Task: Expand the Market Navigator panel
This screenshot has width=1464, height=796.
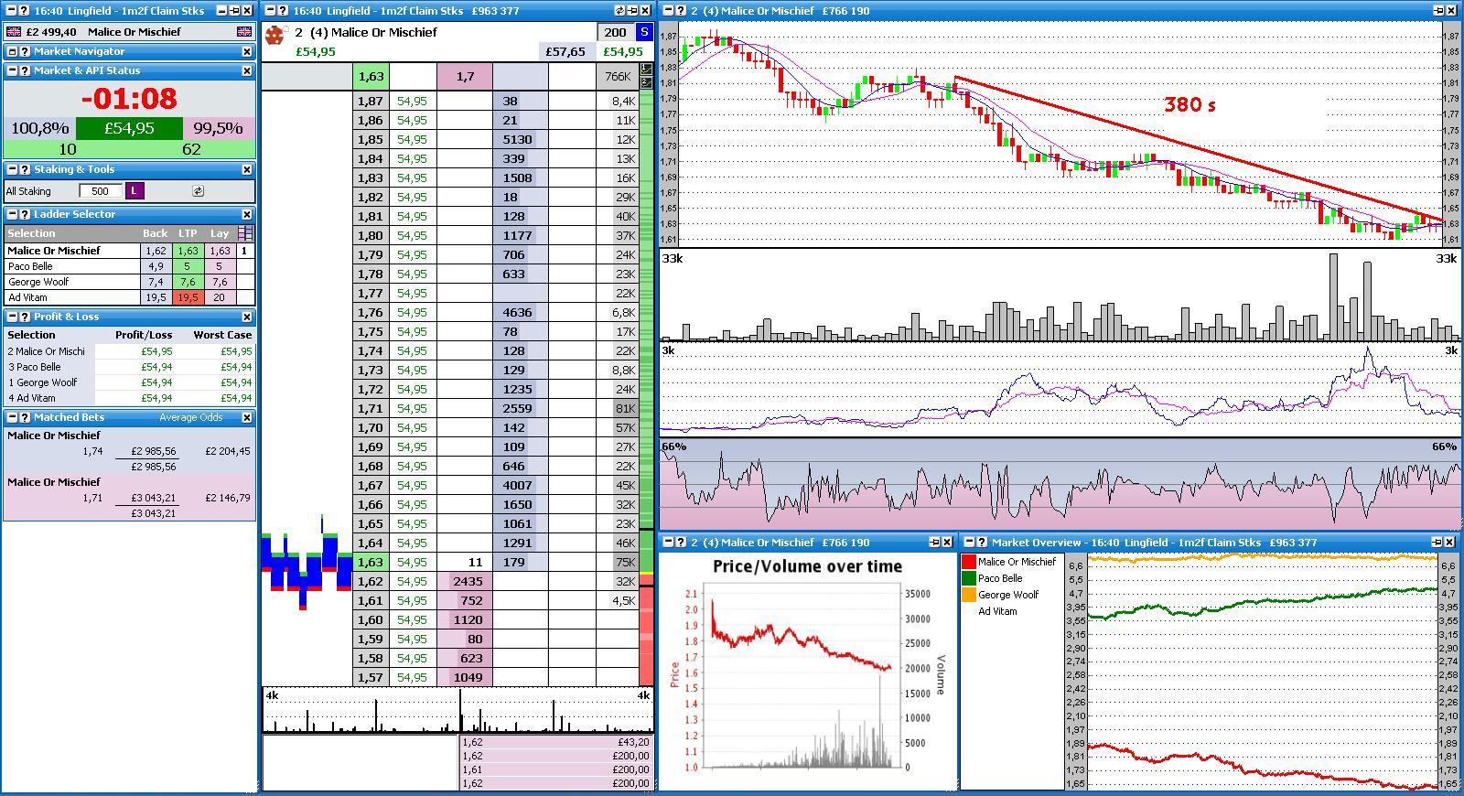Action: (12, 51)
